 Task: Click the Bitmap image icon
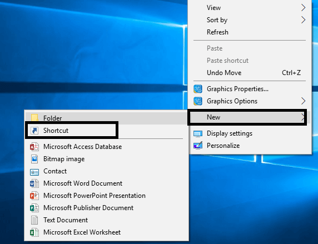[x=34, y=159]
